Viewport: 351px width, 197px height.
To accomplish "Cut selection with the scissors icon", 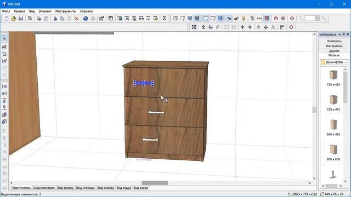I will click(55, 19).
